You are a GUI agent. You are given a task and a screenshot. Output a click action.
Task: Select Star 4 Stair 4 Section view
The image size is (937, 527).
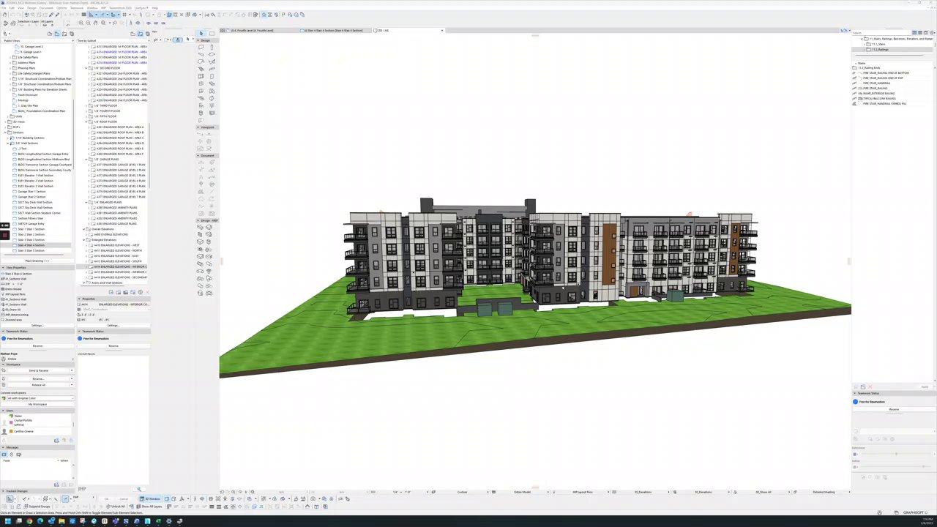[x=31, y=245]
